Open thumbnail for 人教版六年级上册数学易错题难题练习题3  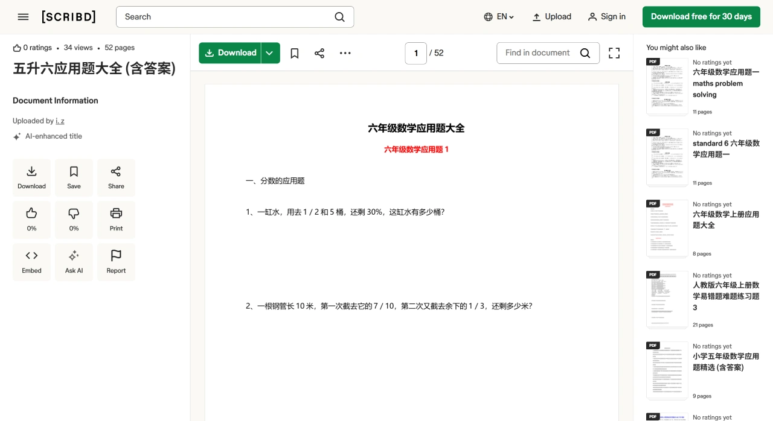pos(667,300)
